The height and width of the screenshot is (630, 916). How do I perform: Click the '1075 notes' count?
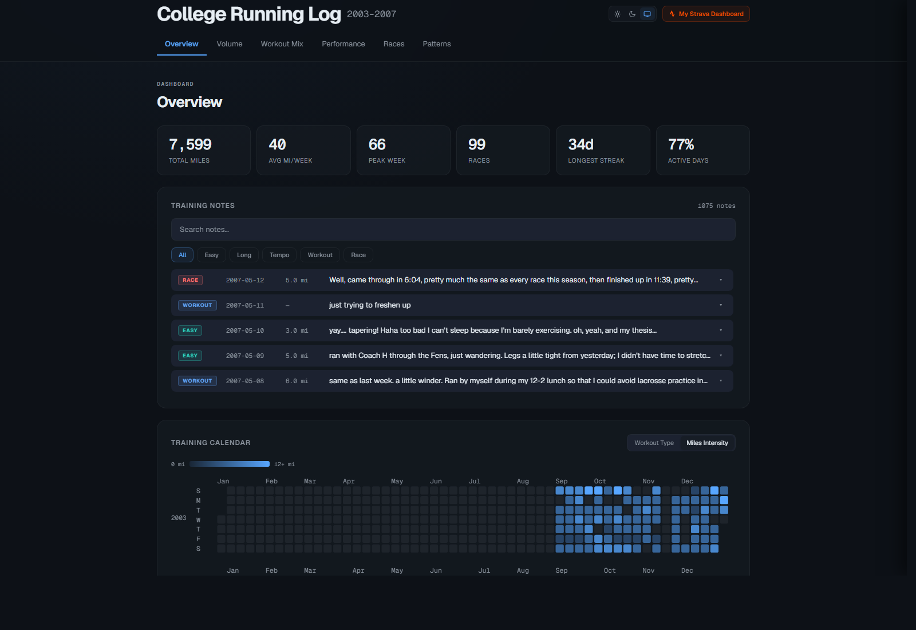pyautogui.click(x=717, y=206)
